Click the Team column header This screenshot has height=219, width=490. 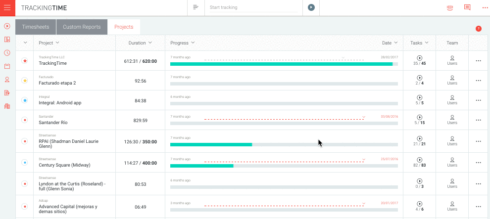[x=452, y=43]
